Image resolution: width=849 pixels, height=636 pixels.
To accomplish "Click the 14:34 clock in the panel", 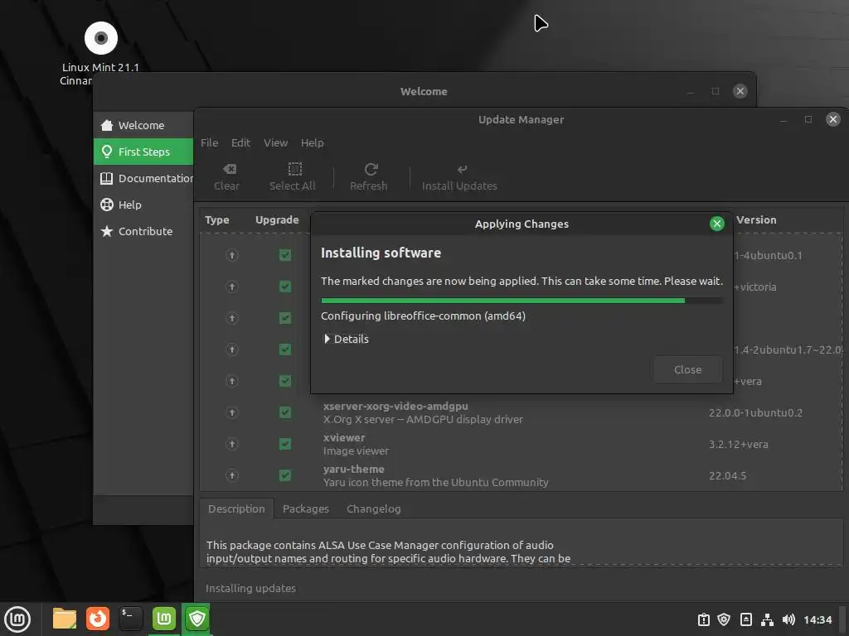I will (817, 619).
